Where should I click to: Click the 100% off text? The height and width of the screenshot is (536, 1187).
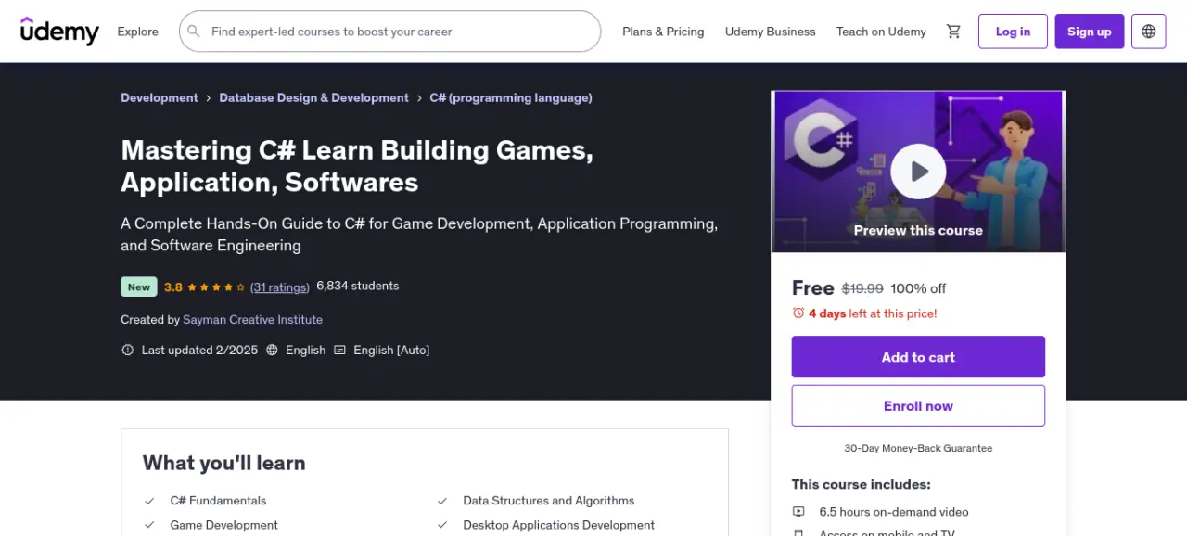[918, 288]
